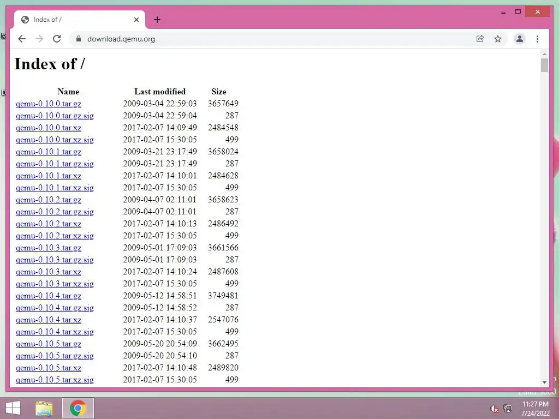This screenshot has width=559, height=419.
Task: Select the date 2009-05-20 20:54:09
Action: point(160,344)
